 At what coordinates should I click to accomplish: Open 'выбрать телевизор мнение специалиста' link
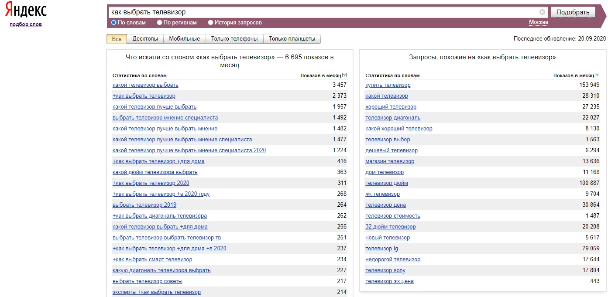[x=165, y=118]
